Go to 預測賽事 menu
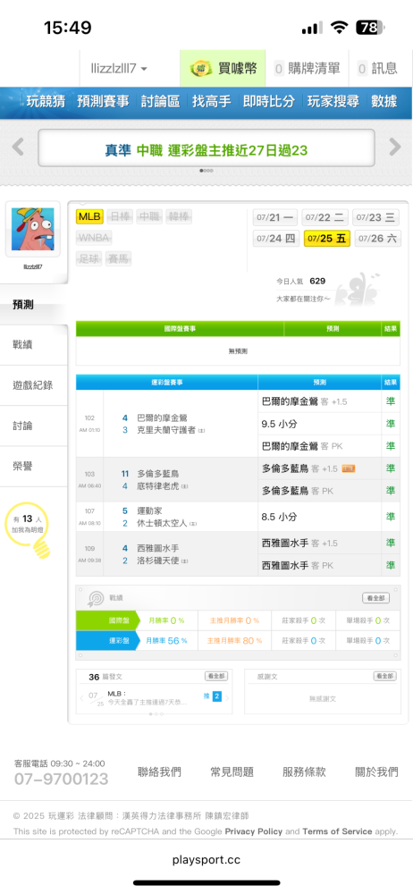Image resolution: width=413 pixels, height=894 pixels. 104,102
